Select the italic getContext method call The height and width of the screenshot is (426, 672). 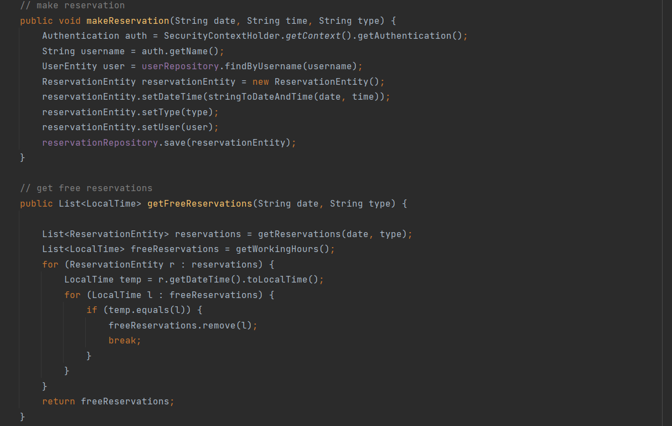pyautogui.click(x=313, y=36)
